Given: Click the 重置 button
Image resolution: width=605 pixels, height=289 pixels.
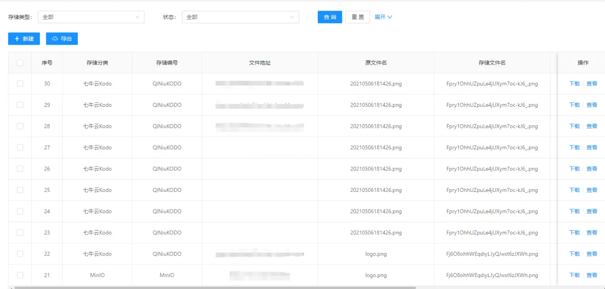Looking at the screenshot, I should click(x=358, y=17).
